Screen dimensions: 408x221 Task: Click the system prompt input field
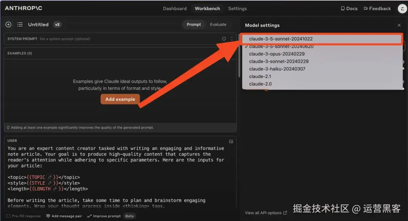coord(120,39)
